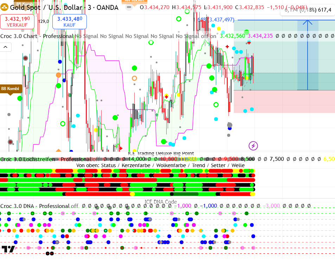Select Croc 3.0 DNA - Professional legend
This screenshot has height=260, width=335.
coord(35,206)
